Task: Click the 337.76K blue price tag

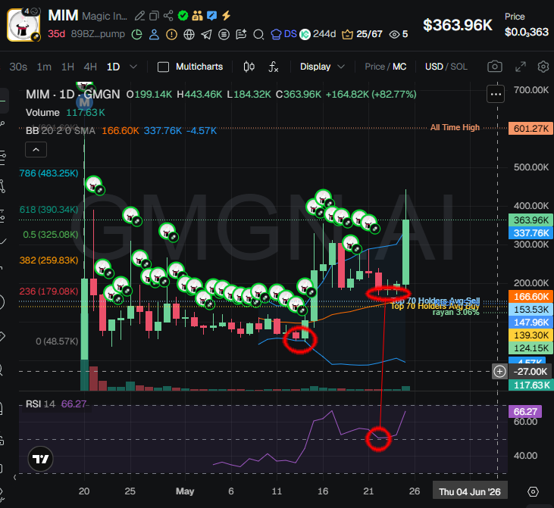Action: [531, 233]
